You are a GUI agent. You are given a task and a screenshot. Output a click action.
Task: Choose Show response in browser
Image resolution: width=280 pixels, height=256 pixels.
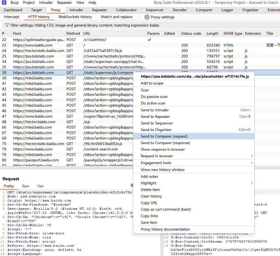point(194,150)
